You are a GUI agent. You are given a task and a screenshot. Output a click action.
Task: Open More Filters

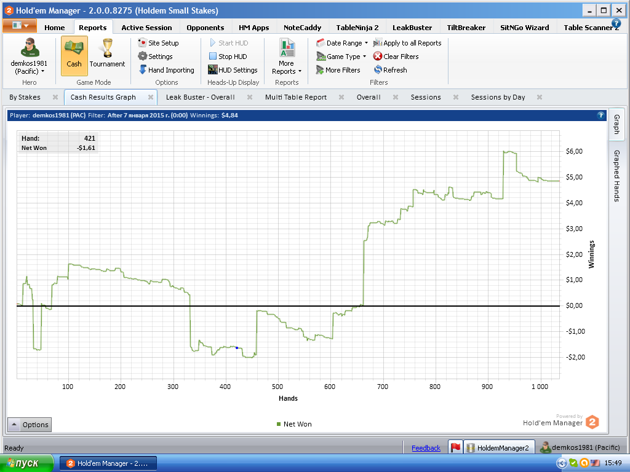[338, 70]
